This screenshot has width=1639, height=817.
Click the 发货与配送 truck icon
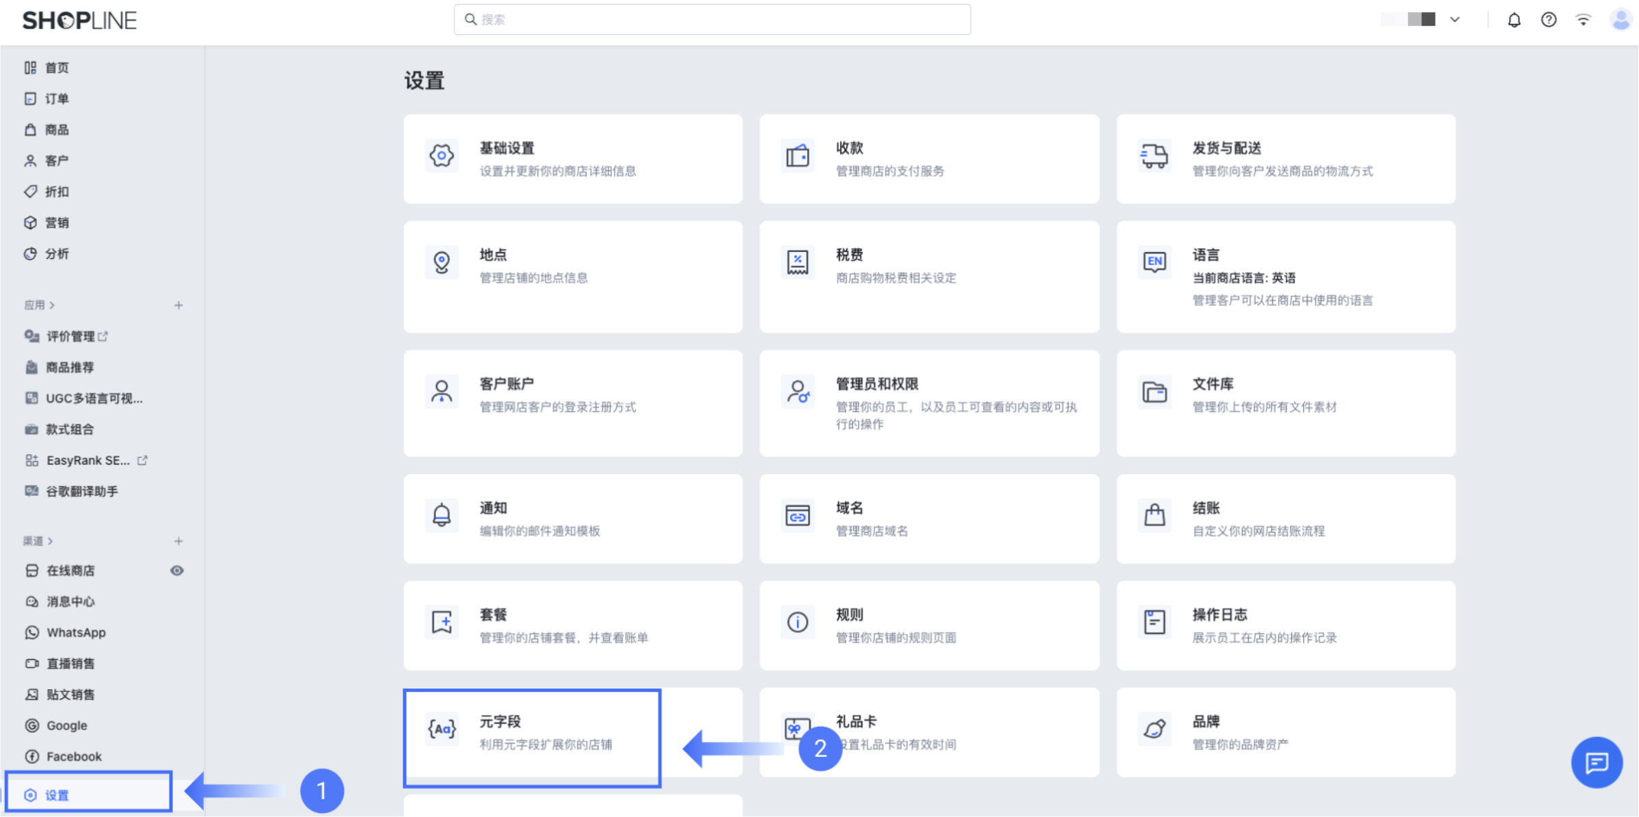[1154, 156]
